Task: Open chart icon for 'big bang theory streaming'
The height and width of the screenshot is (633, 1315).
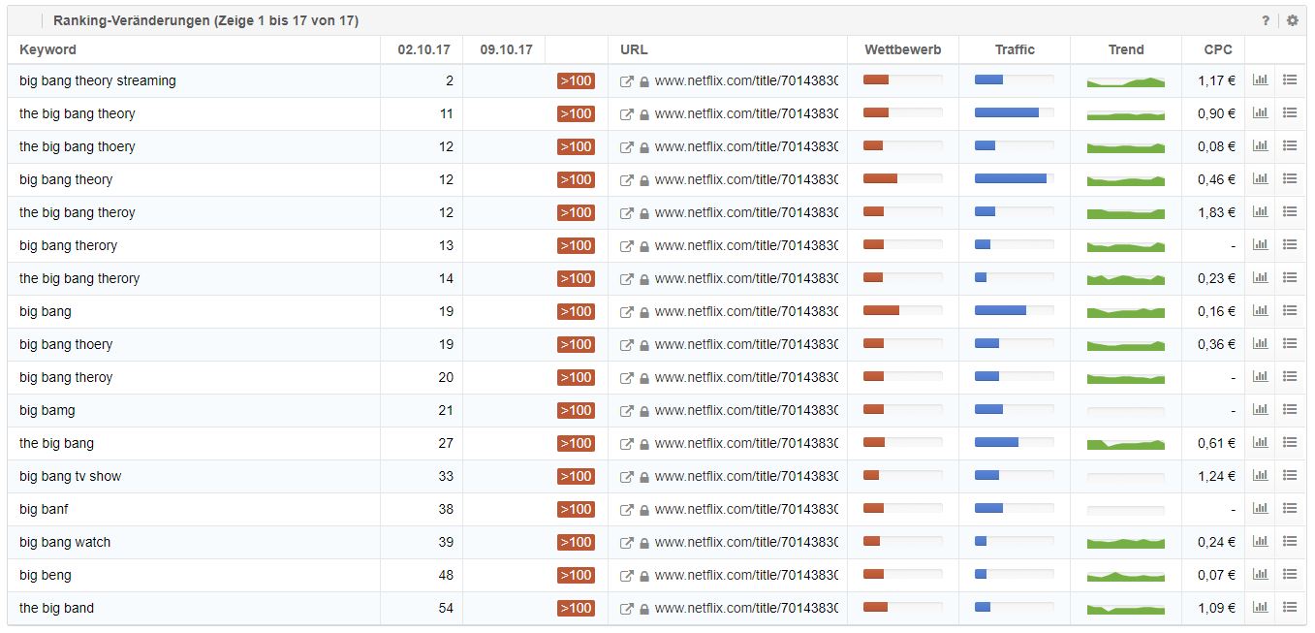Action: point(1260,80)
